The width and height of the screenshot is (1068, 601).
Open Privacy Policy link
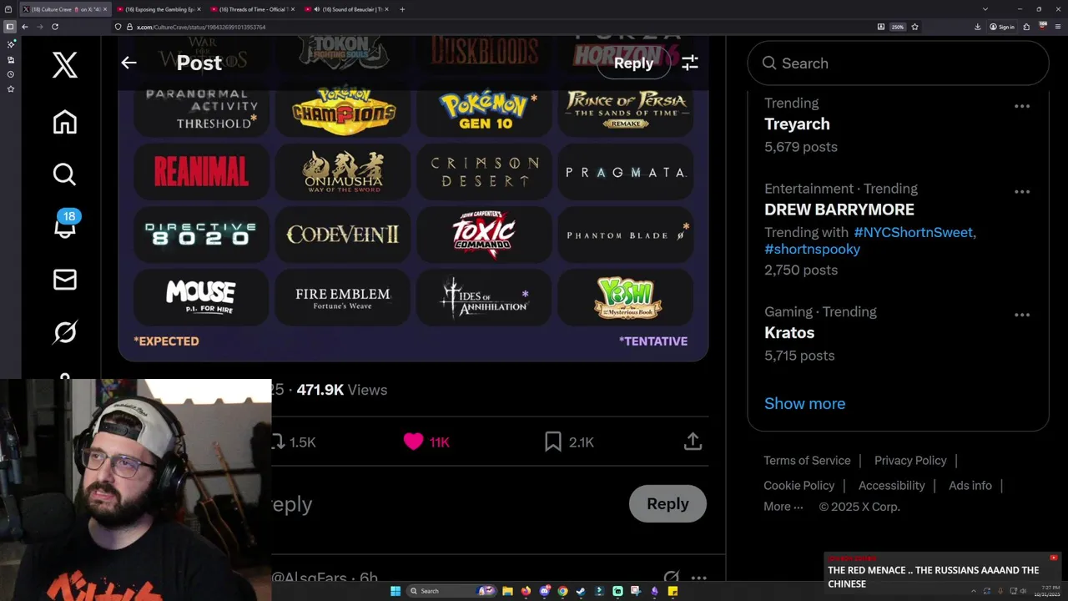click(910, 461)
